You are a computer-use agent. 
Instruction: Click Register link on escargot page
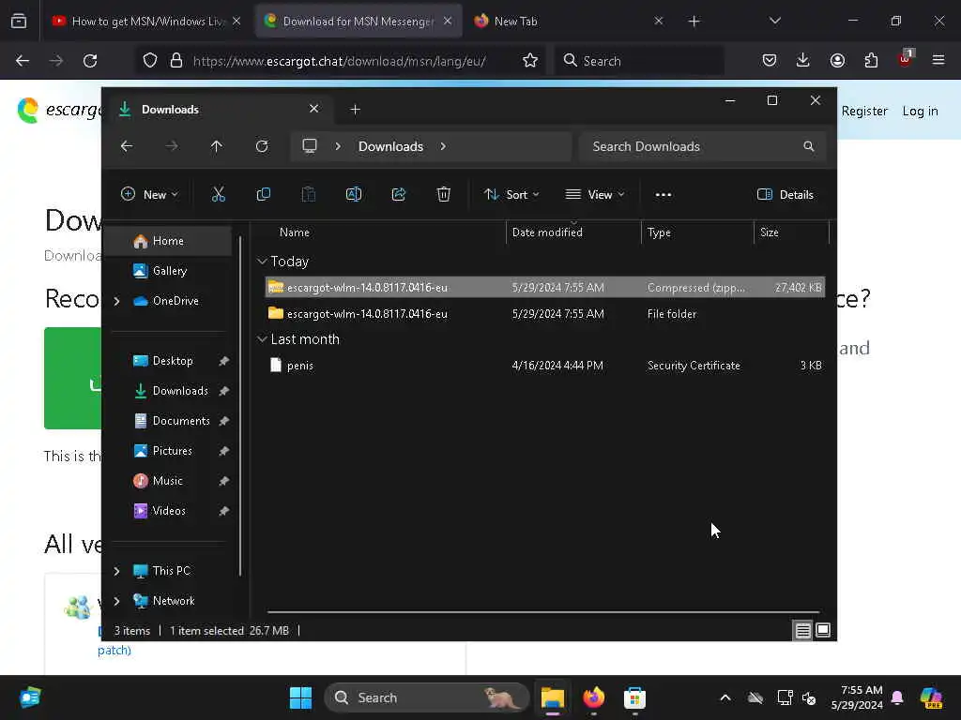864,111
